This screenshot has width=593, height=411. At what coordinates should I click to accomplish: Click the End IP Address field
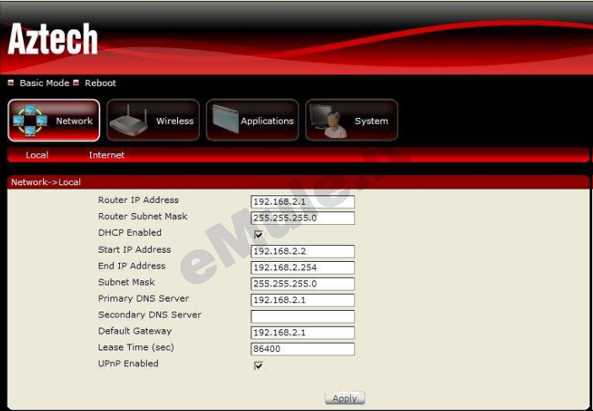click(x=303, y=268)
